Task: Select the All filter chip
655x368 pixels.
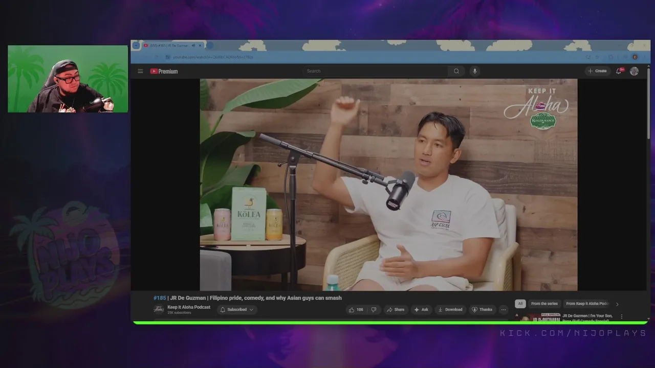Action: click(520, 304)
